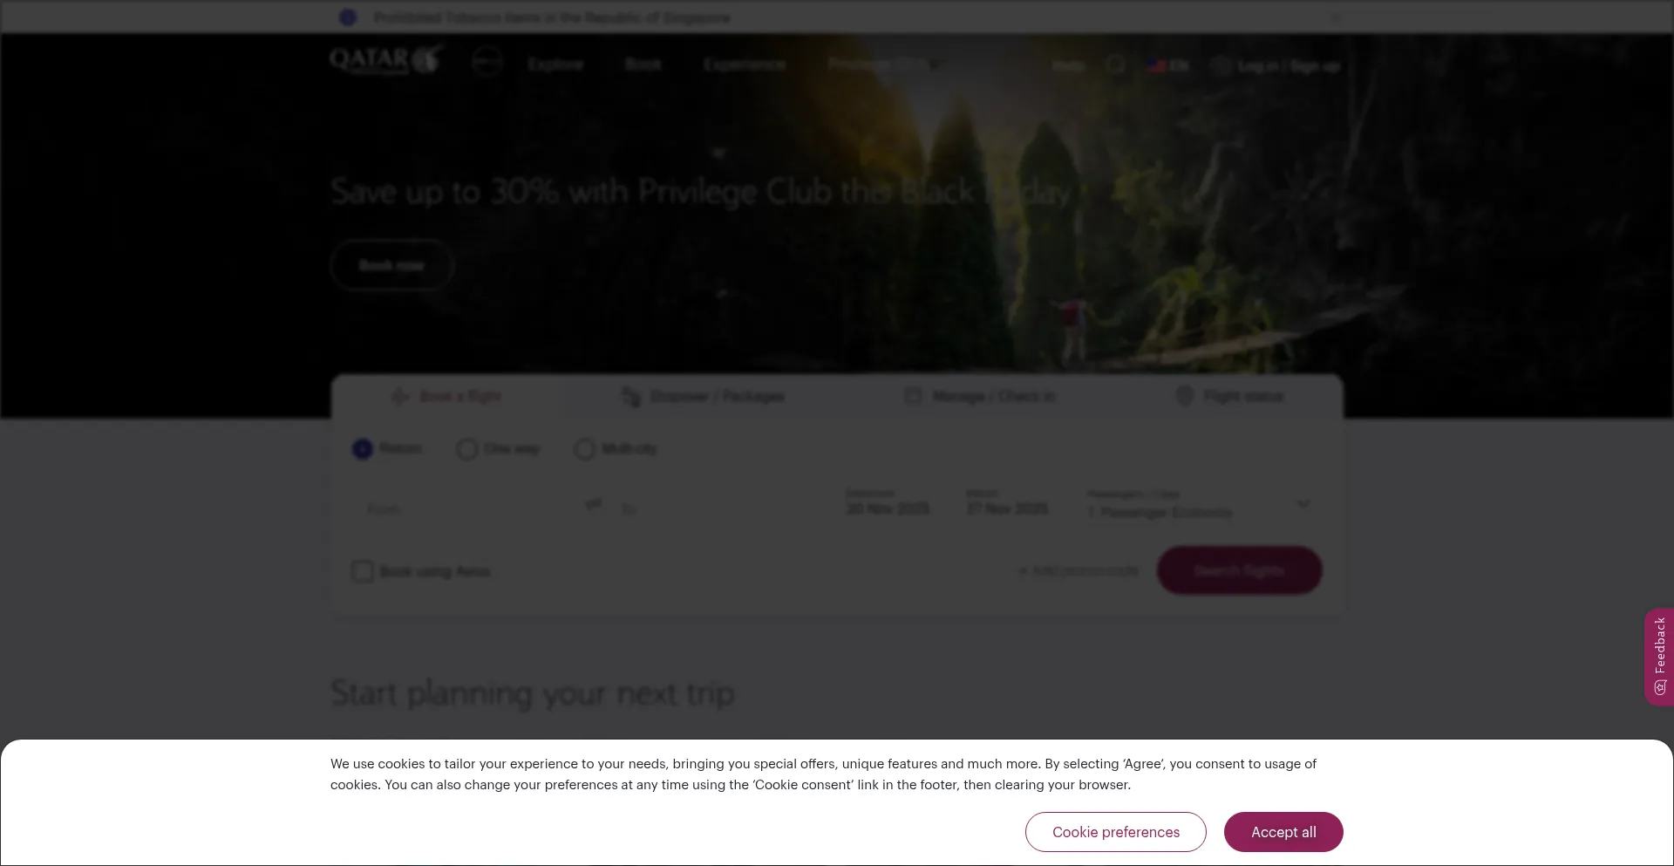
Task: Open the Feedback side tab
Action: [1659, 657]
